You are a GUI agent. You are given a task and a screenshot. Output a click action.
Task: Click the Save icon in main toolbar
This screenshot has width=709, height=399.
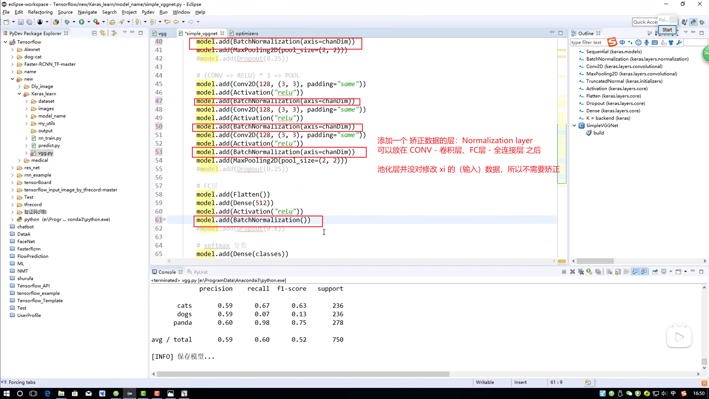click(21, 22)
